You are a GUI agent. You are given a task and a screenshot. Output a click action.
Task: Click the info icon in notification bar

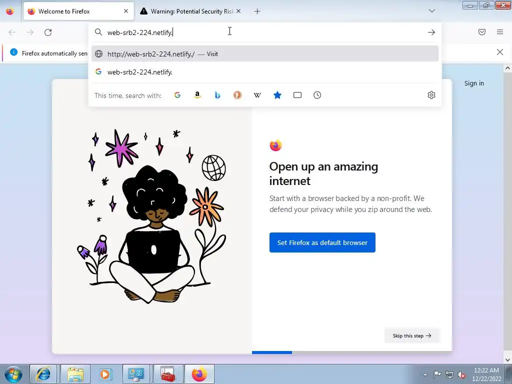(x=13, y=52)
